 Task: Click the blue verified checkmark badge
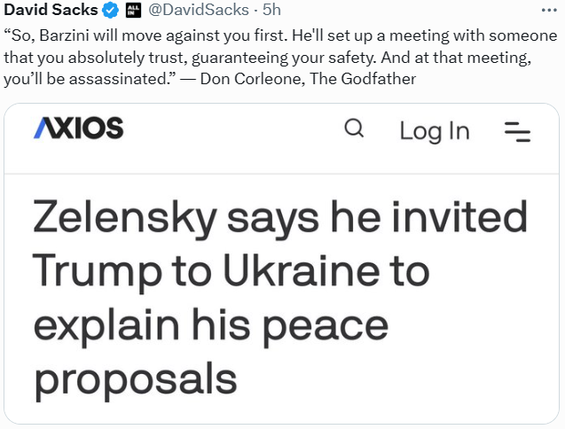111,12
